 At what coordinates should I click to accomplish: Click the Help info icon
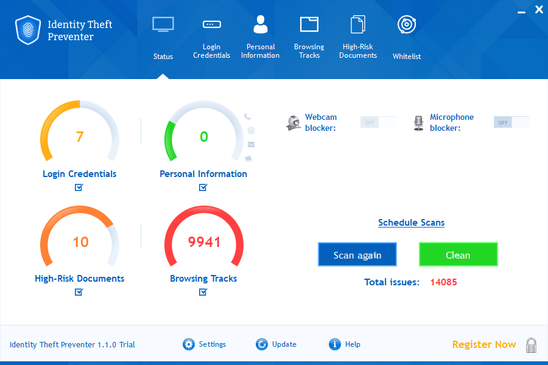[335, 344]
